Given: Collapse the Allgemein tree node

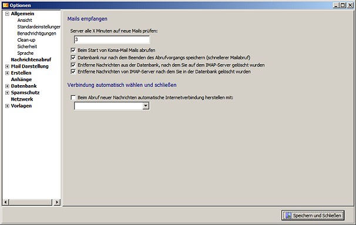Looking at the screenshot, I should tap(7, 14).
